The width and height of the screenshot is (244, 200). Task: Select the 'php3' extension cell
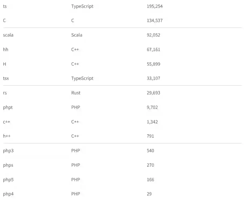coord(8,151)
